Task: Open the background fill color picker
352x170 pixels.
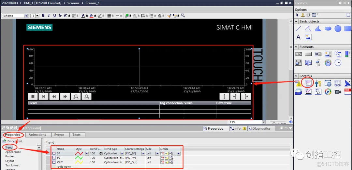Action: (x=91, y=16)
